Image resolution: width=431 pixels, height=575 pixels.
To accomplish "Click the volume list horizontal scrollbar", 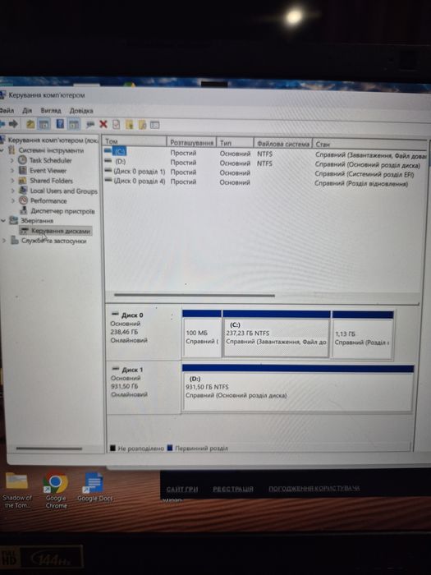I will tap(195, 295).
